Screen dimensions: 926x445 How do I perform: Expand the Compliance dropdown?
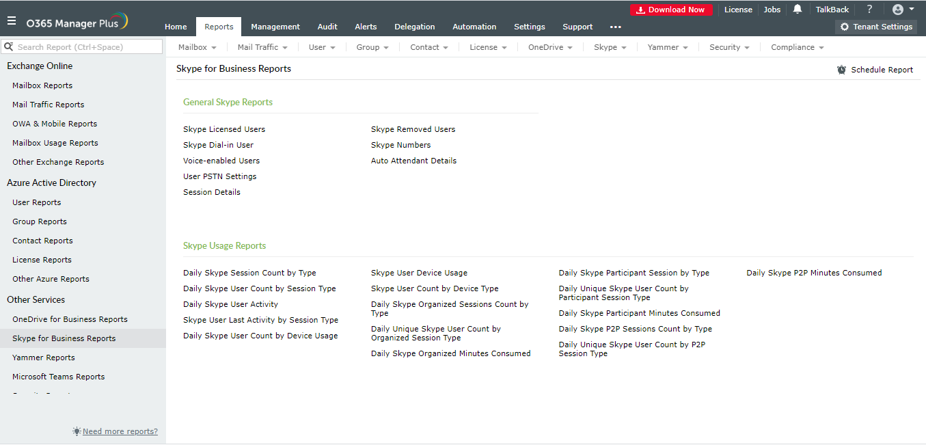798,47
